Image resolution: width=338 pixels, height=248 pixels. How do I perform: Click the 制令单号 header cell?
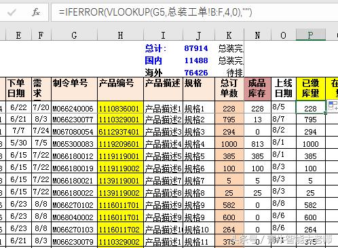click(75, 89)
